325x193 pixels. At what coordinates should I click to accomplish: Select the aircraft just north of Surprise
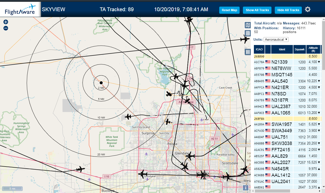point(168,122)
